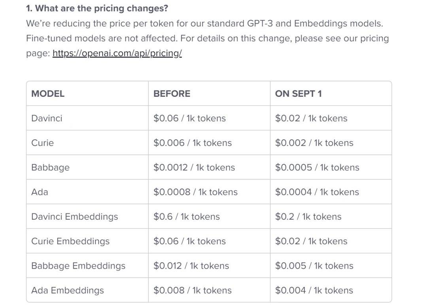Select the Babbage Embeddings row label
This screenshot has height=305, width=427.
(x=78, y=266)
